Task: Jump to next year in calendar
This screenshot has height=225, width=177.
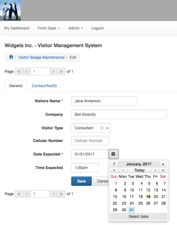Action: point(163,170)
